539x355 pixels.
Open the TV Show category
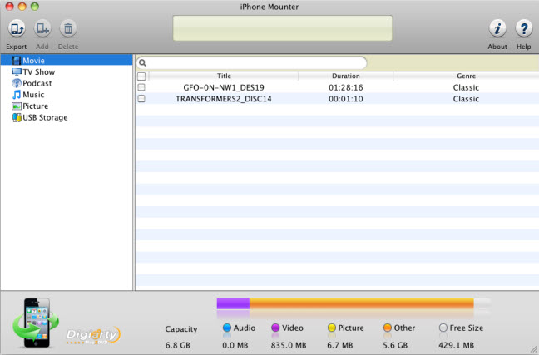39,71
